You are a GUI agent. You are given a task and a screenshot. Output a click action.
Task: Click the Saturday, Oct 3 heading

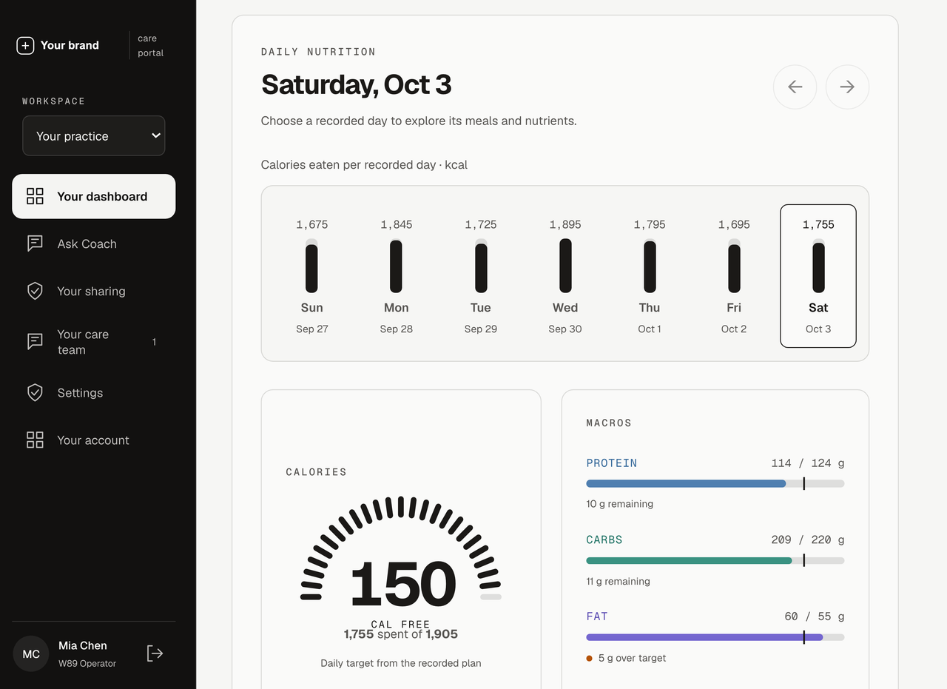pos(356,84)
